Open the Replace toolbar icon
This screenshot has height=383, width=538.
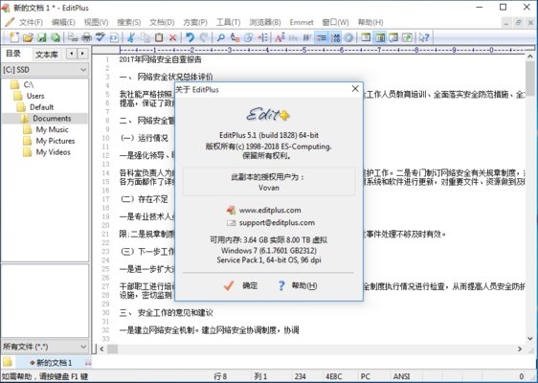[235, 37]
